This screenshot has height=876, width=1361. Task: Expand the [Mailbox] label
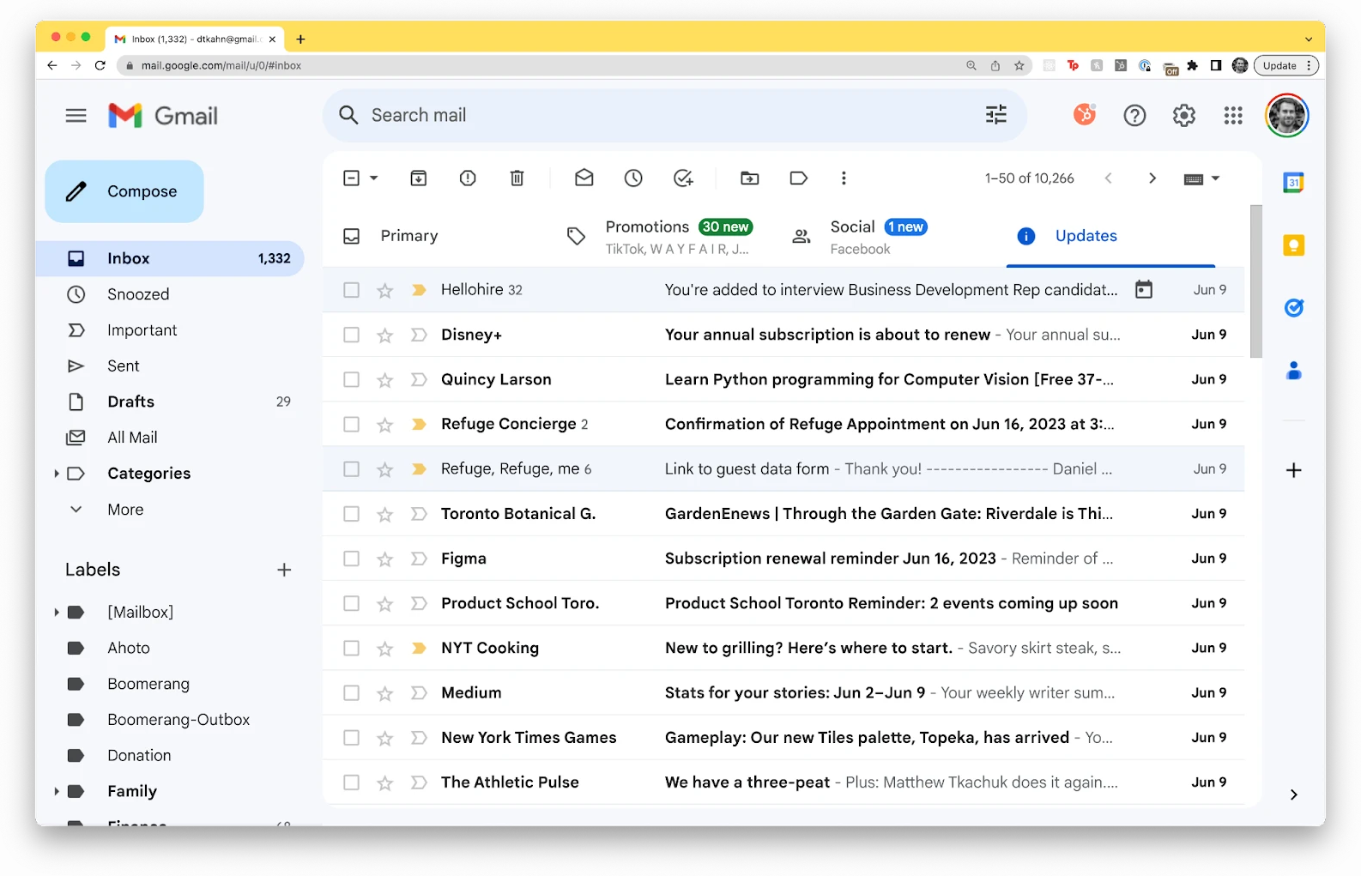pos(57,612)
